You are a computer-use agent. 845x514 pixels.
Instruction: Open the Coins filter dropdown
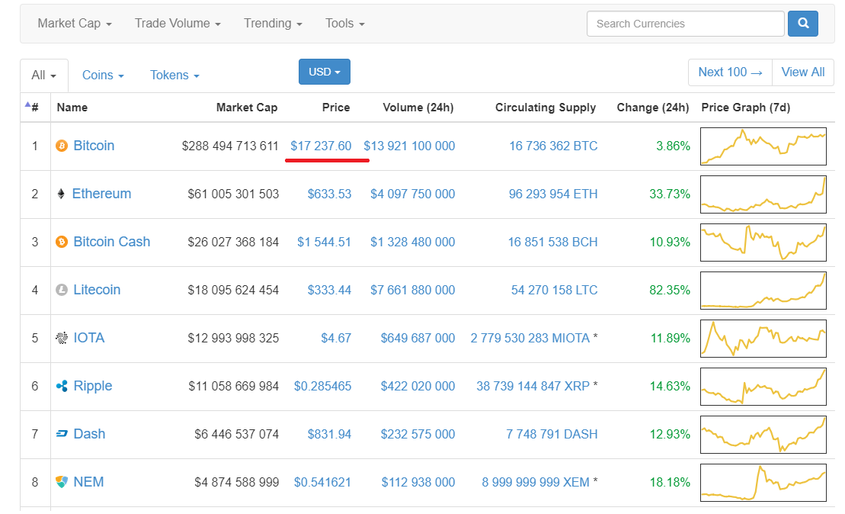click(103, 75)
